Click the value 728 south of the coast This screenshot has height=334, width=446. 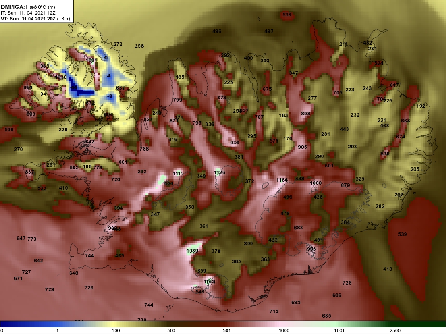click(347, 283)
